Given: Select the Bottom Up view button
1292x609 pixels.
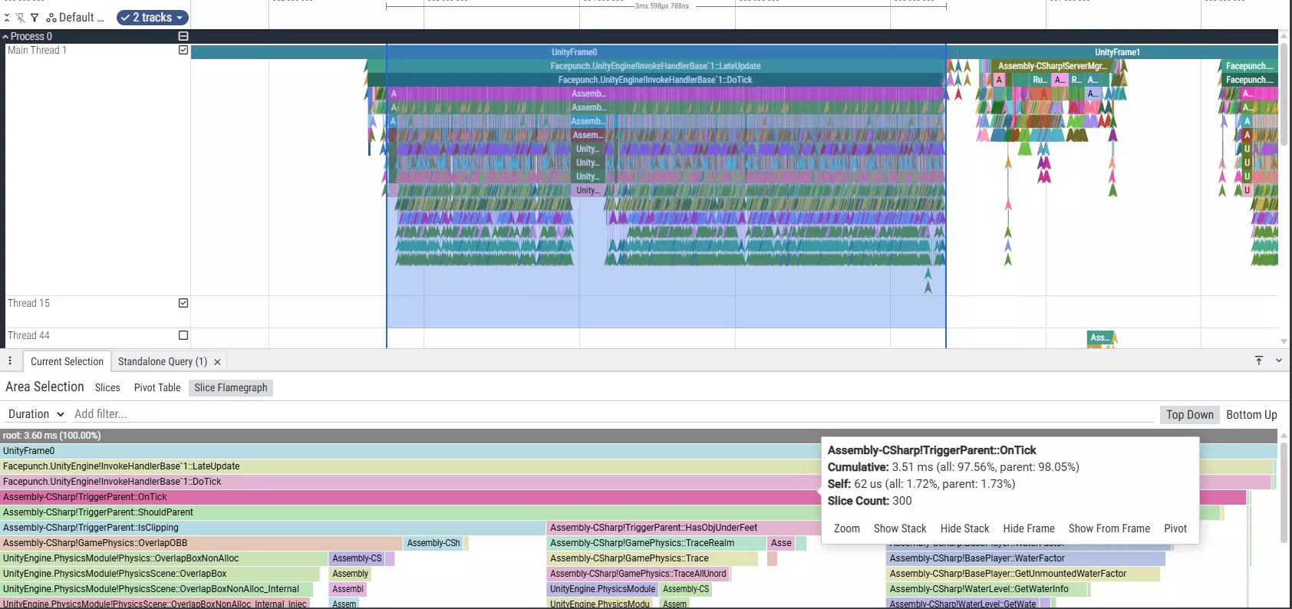Looking at the screenshot, I should pyautogui.click(x=1251, y=414).
